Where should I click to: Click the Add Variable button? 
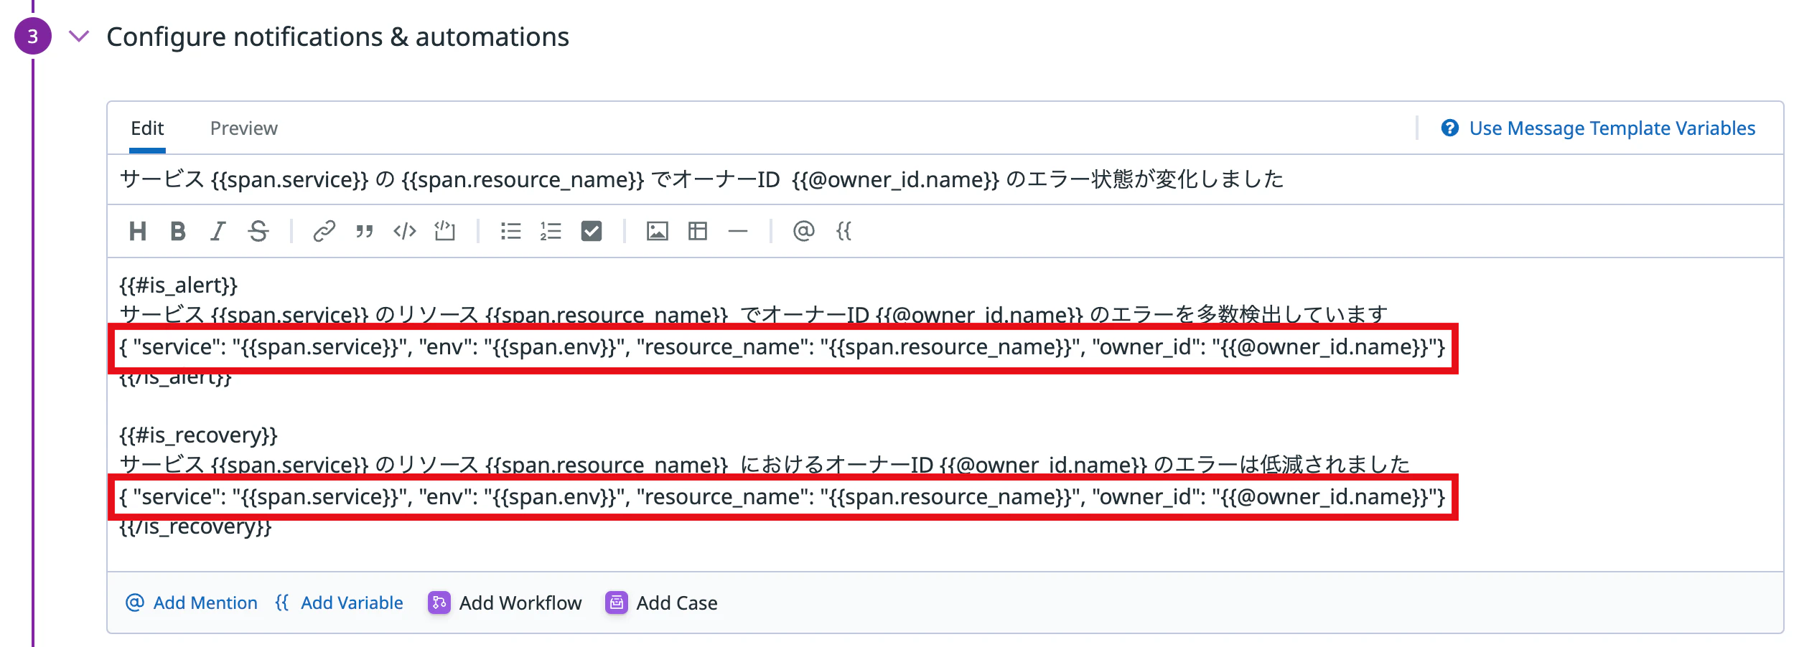tap(339, 603)
